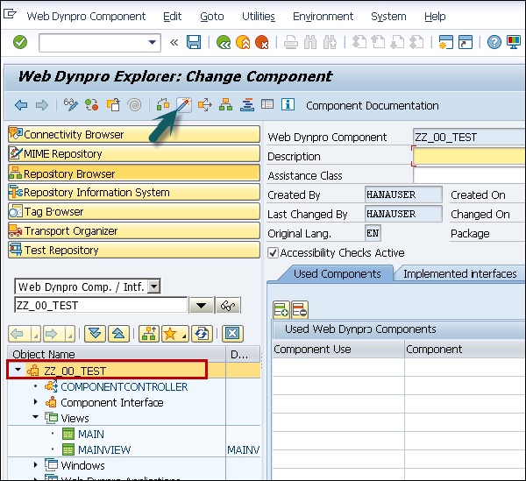Collapse the ZZ_00_TEST tree node
This screenshot has width=526, height=481.
19,371
